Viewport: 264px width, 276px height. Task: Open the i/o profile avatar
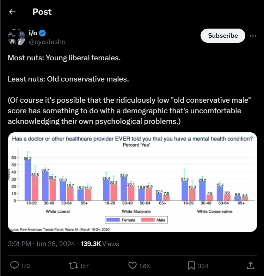[x=17, y=37]
